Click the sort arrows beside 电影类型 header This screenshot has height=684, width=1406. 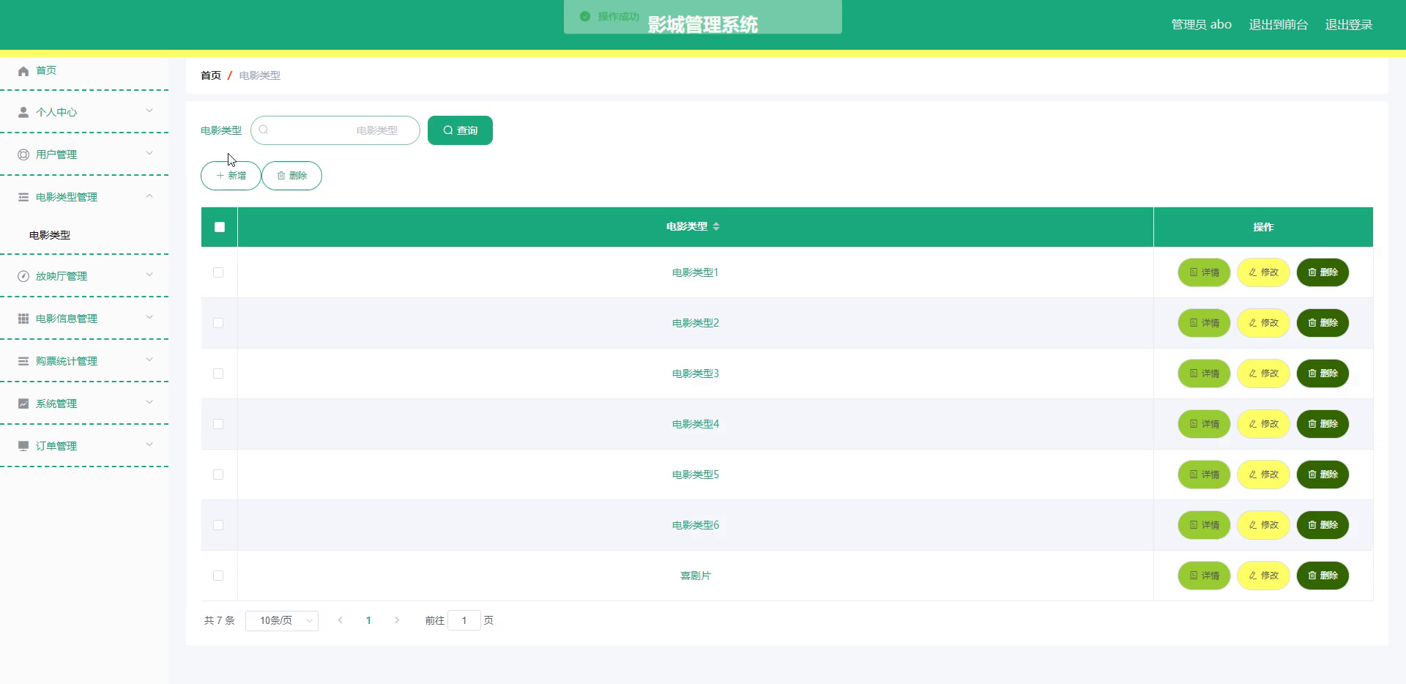(x=716, y=226)
